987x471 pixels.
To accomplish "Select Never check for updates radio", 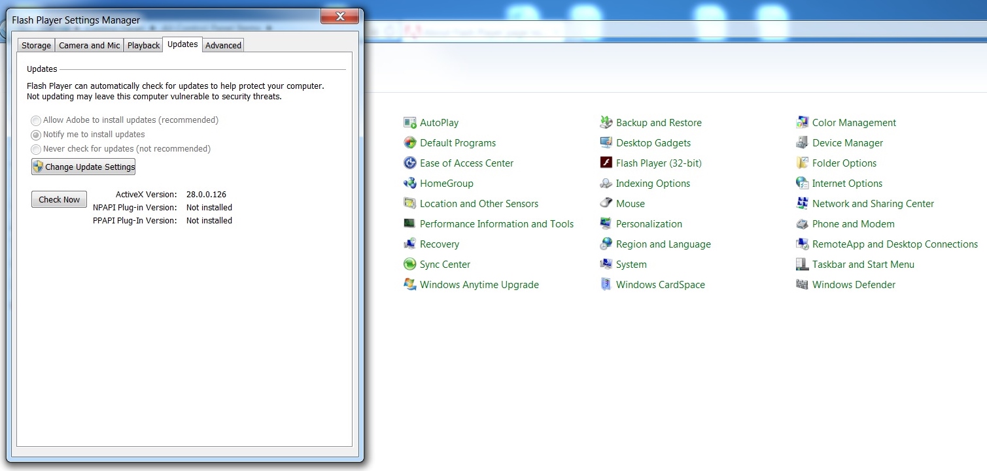I will (x=36, y=150).
